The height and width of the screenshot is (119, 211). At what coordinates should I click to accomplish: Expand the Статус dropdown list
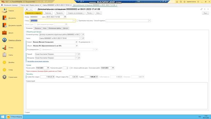coord(74,20)
